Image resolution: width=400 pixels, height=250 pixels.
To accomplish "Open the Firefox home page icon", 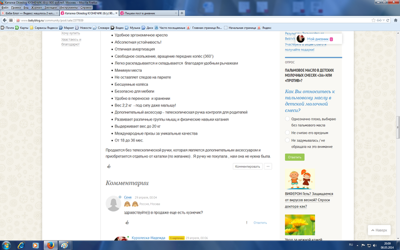I will pos(396,20).
